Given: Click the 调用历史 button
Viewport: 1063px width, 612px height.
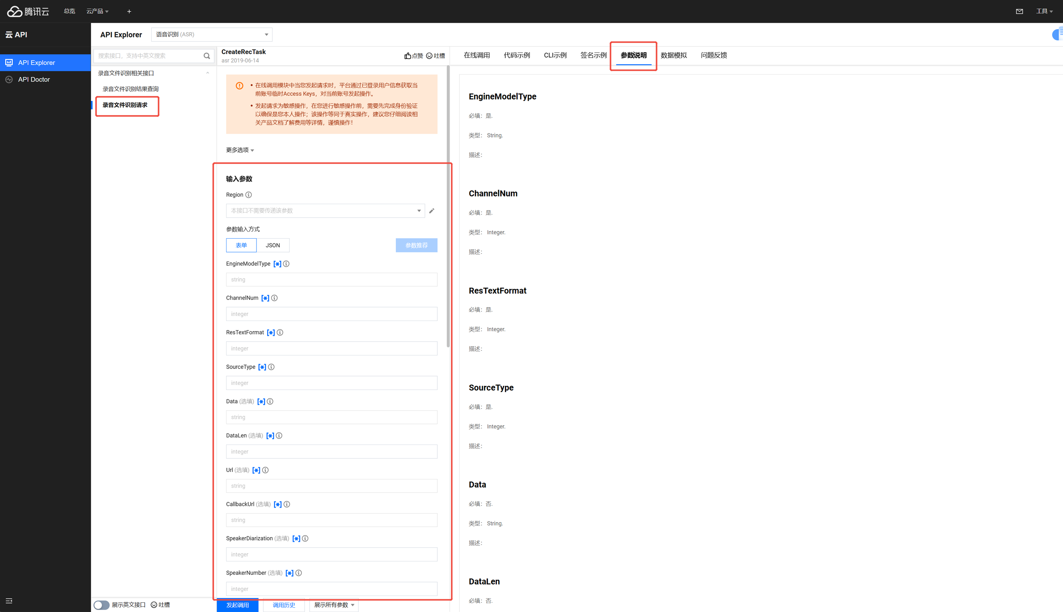Looking at the screenshot, I should pyautogui.click(x=283, y=605).
